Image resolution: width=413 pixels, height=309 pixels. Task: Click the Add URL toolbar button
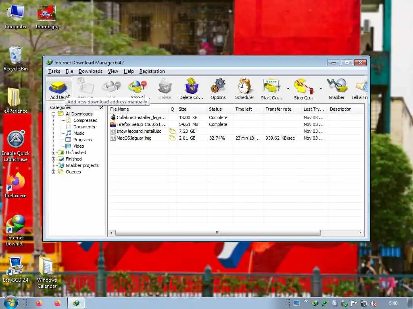click(58, 89)
